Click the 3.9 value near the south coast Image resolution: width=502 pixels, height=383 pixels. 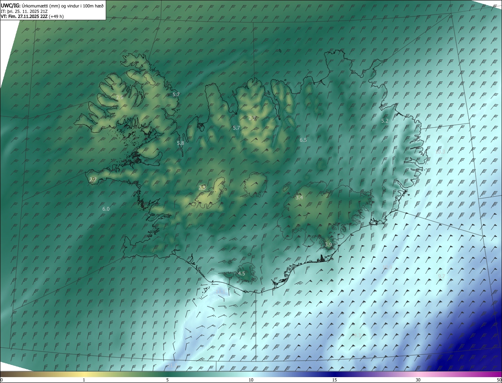point(329,244)
